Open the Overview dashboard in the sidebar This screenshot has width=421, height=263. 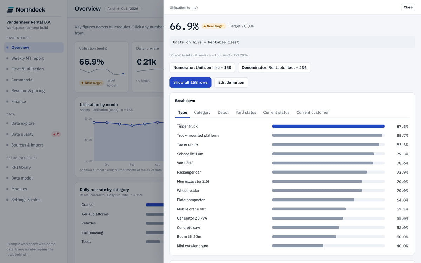pyautogui.click(x=34, y=47)
